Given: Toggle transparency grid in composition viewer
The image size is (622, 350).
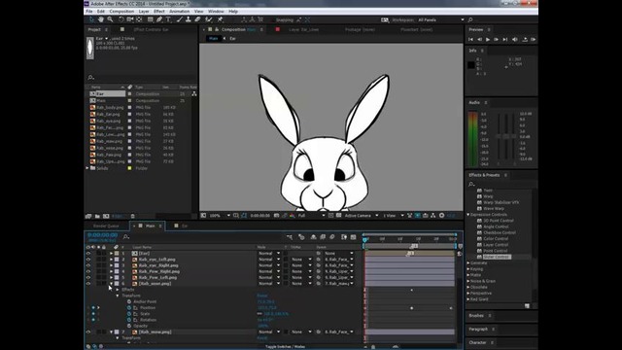Looking at the screenshot, I should [338, 216].
